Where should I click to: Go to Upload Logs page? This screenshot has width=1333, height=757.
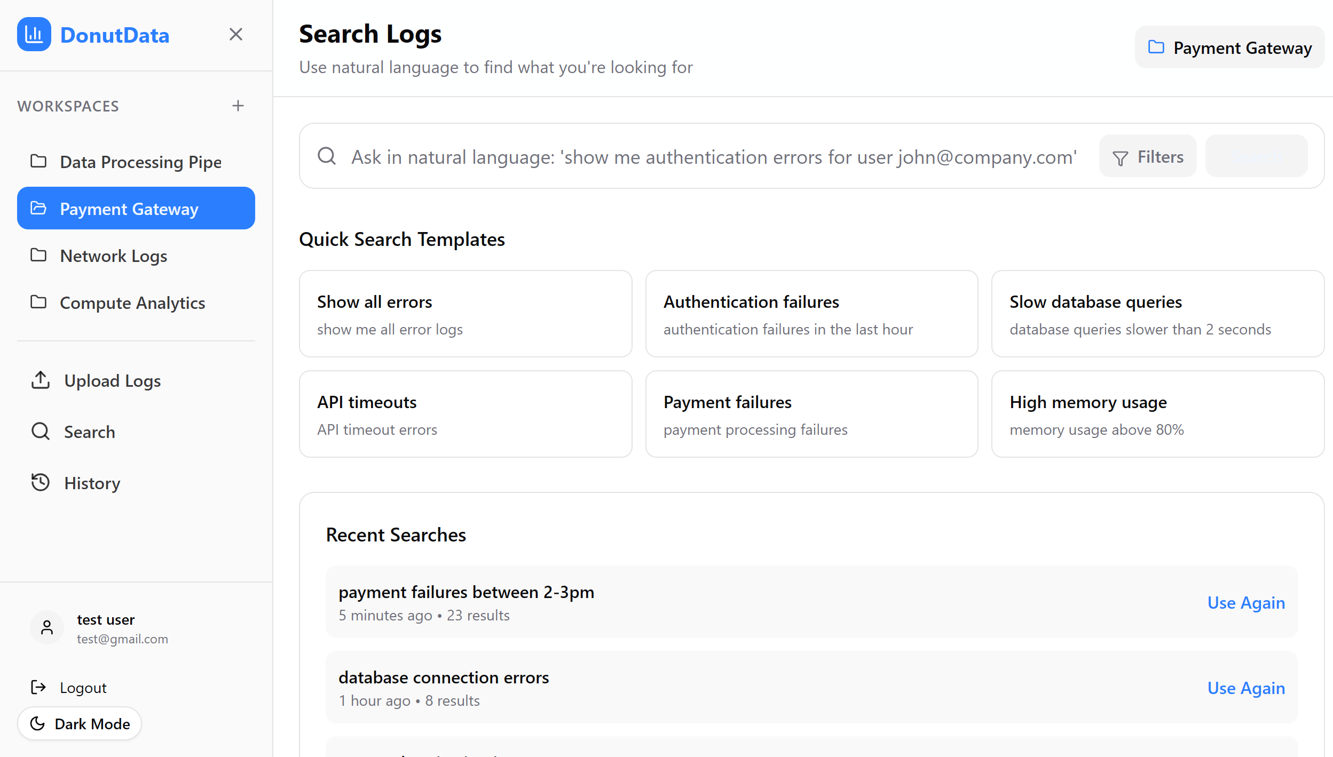tap(112, 380)
